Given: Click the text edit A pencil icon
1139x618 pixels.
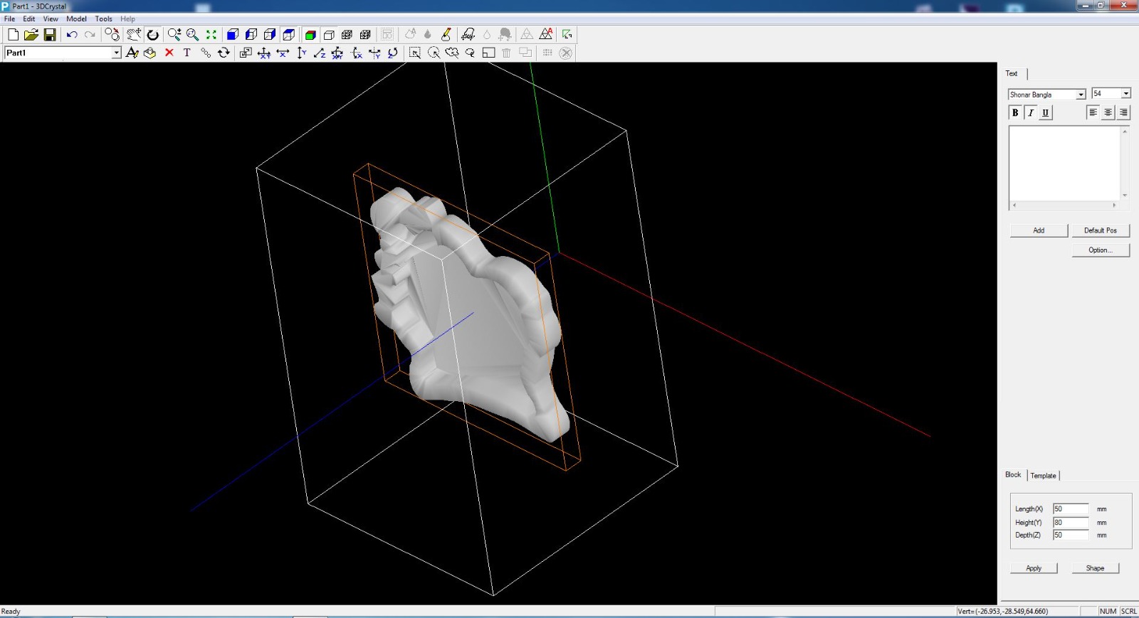Looking at the screenshot, I should tap(132, 53).
